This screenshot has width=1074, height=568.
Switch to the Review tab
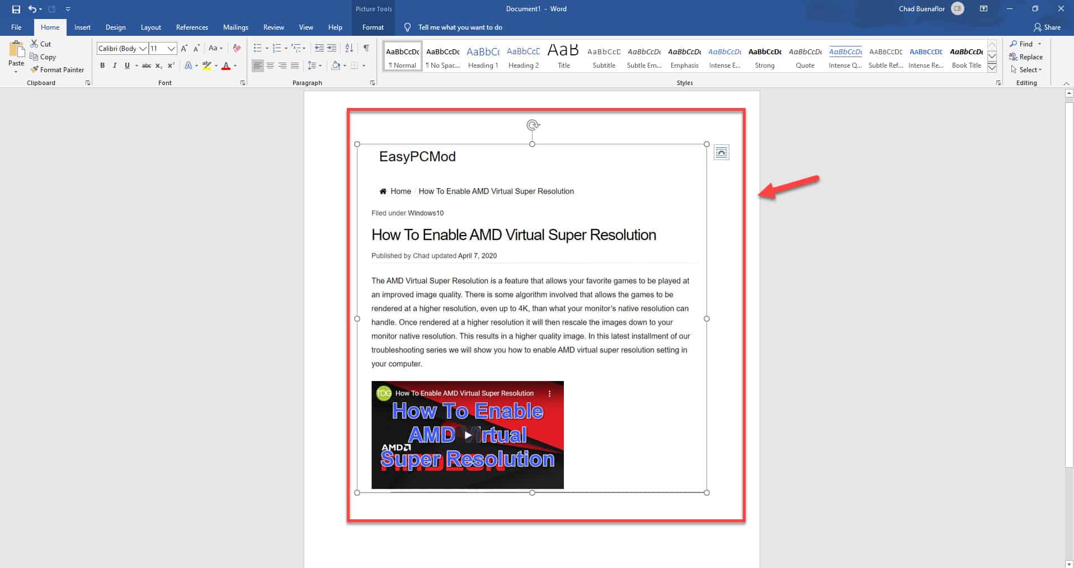pos(274,27)
